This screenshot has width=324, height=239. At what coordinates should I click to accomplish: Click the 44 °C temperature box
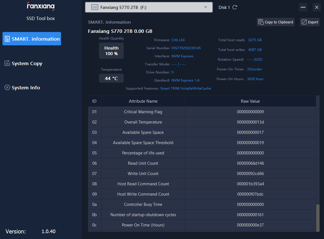pos(111,78)
